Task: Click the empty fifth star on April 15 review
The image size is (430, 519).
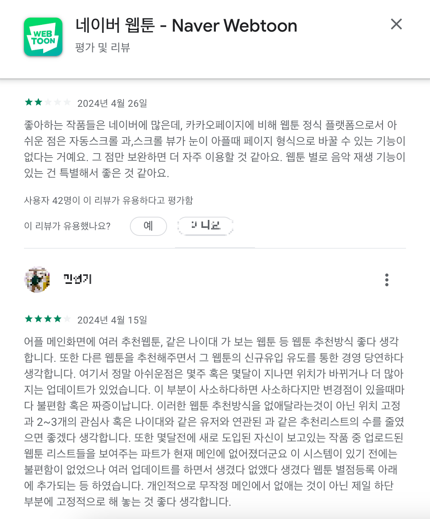Action: pyautogui.click(x=67, y=319)
